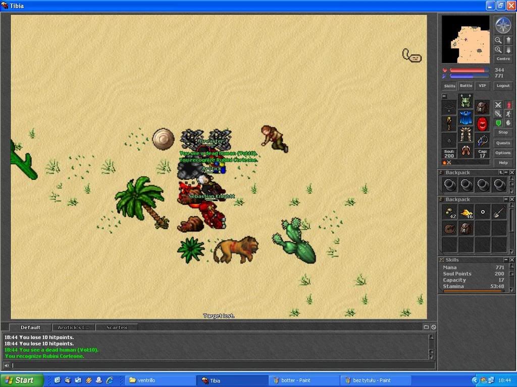Viewport: 517px width, 387px height.
Task: Click the fourth vial in top Backpack
Action: pyautogui.click(x=499, y=185)
